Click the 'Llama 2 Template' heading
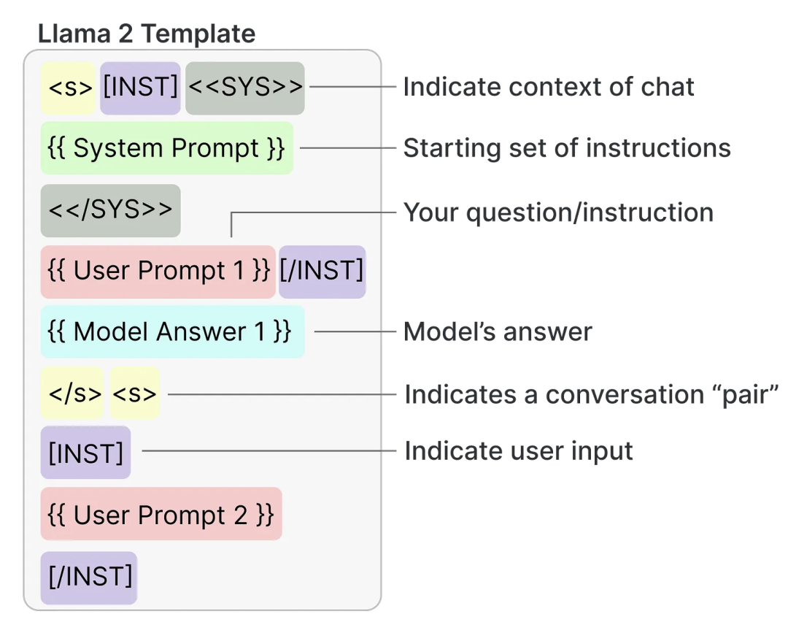 click(x=146, y=34)
